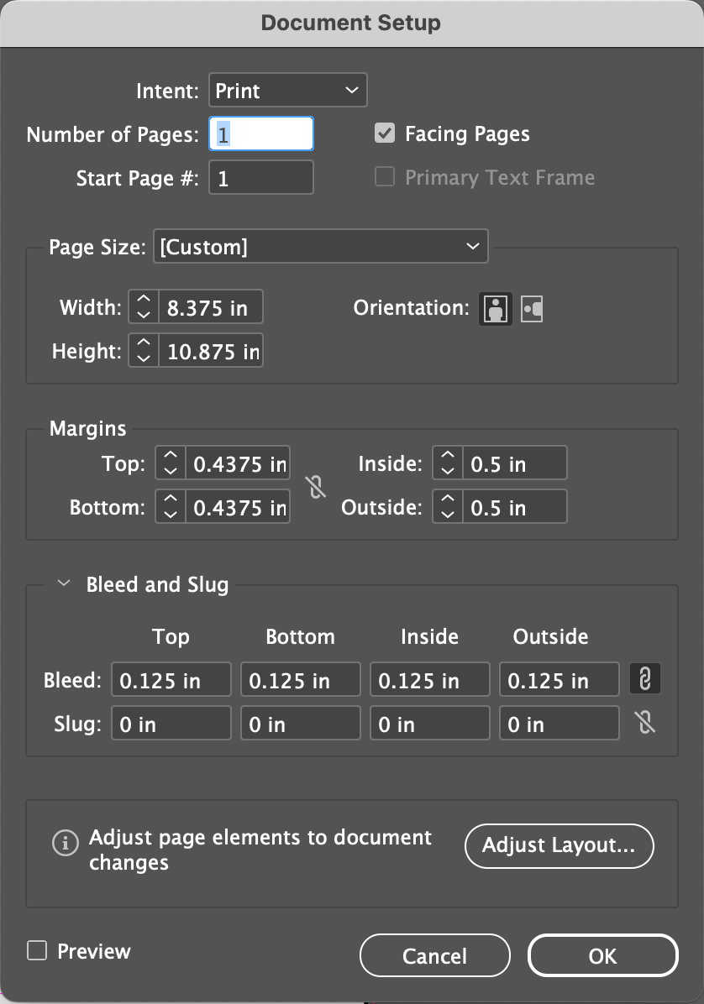Click Outside margin stepper arrows
Viewport: 704px width, 1004px height.
[x=448, y=506]
